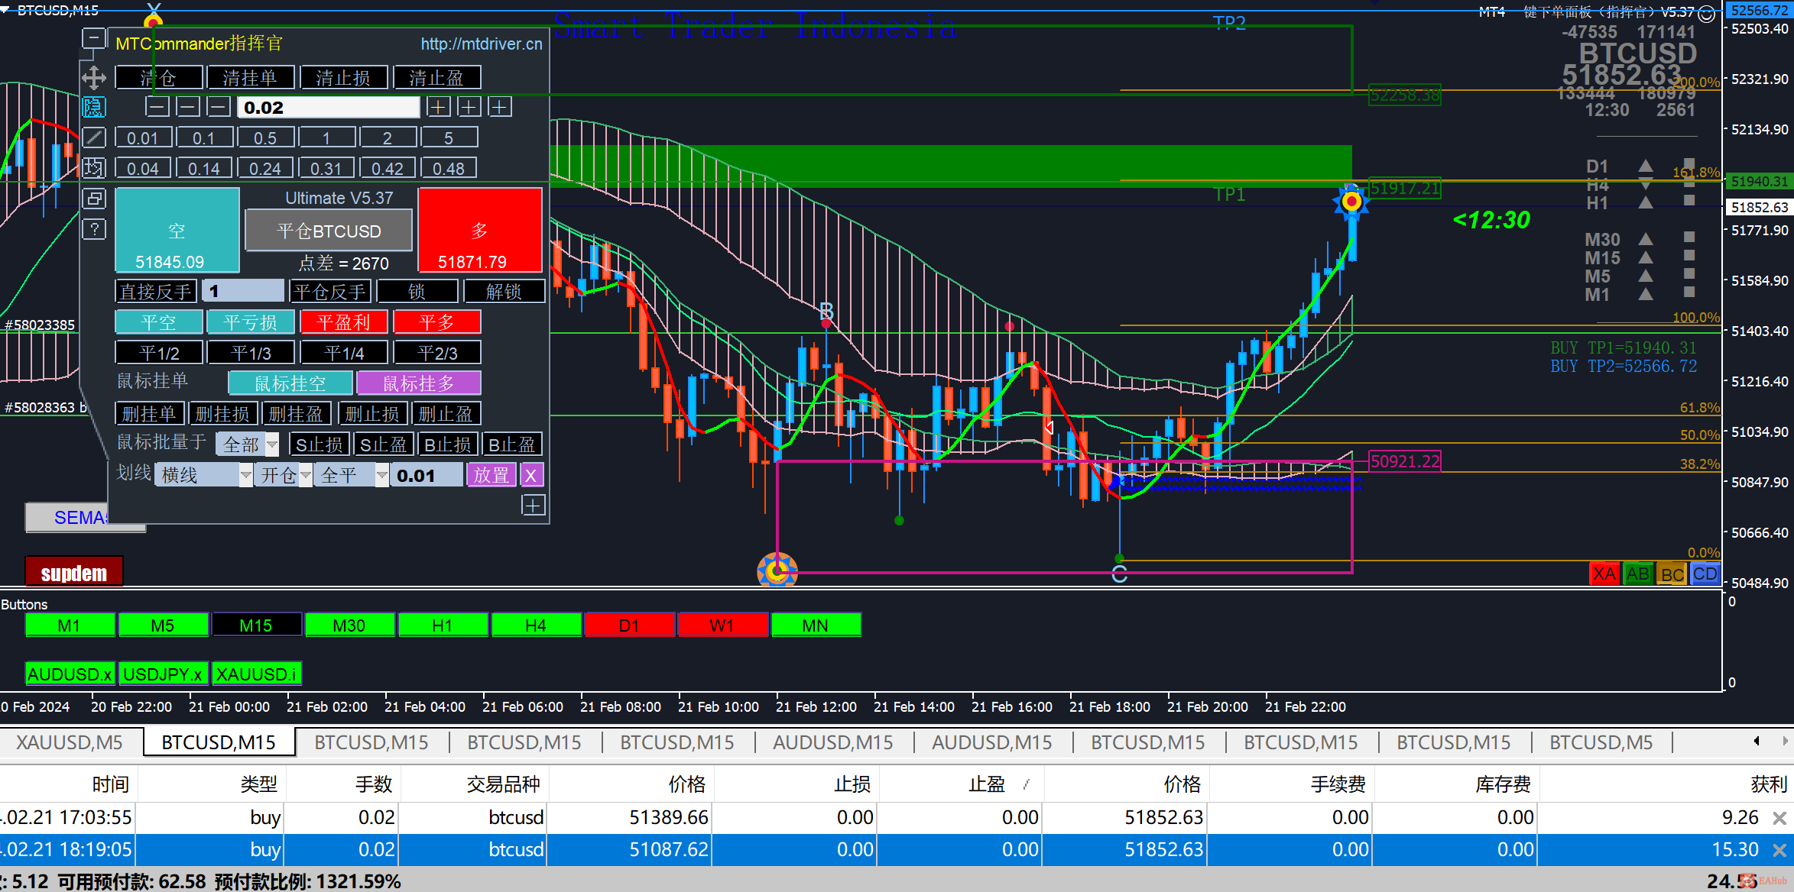Viewport: 1794px width, 892px height.
Task: Close the selected buy order at 51087.62
Action: point(1779,850)
